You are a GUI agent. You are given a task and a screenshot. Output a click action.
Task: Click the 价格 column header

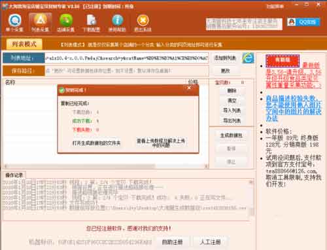pos(193,82)
